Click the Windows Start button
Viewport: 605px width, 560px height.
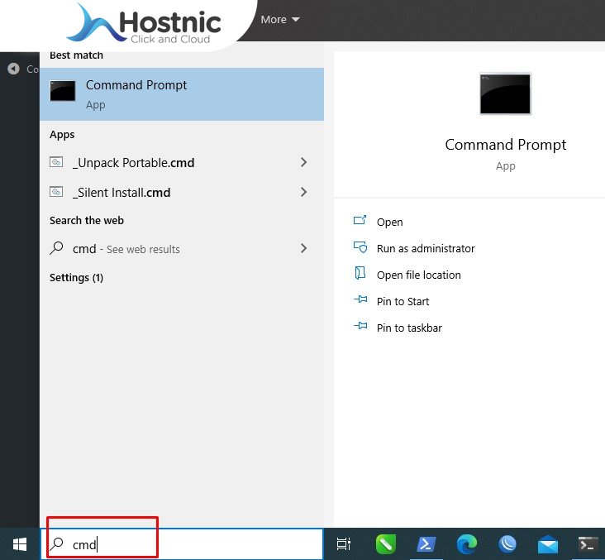(19, 544)
